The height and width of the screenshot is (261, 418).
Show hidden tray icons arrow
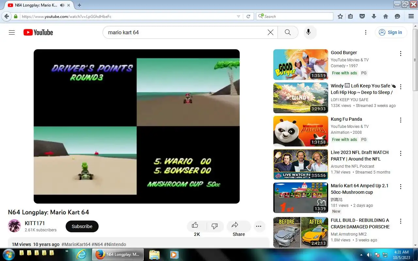point(361,254)
